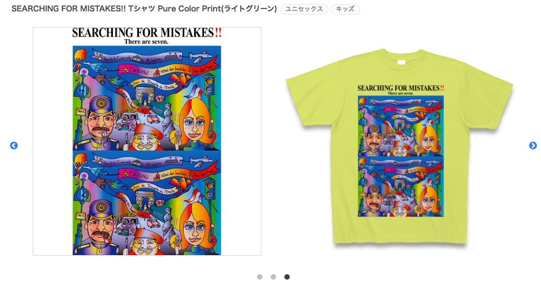This screenshot has width=541, height=281.
Task: Click the white neck label on the T-shirt
Action: [x=401, y=62]
